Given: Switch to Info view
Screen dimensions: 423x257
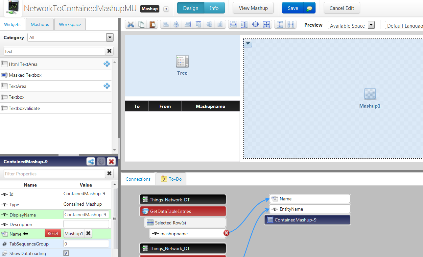Looking at the screenshot, I should [x=214, y=8].
